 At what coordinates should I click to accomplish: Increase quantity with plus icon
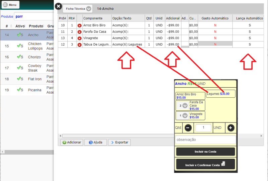230,128
